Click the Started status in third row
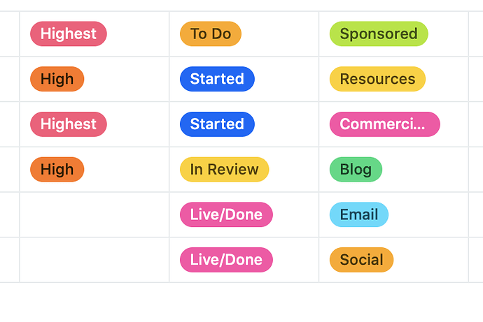The image size is (483, 322). click(217, 124)
